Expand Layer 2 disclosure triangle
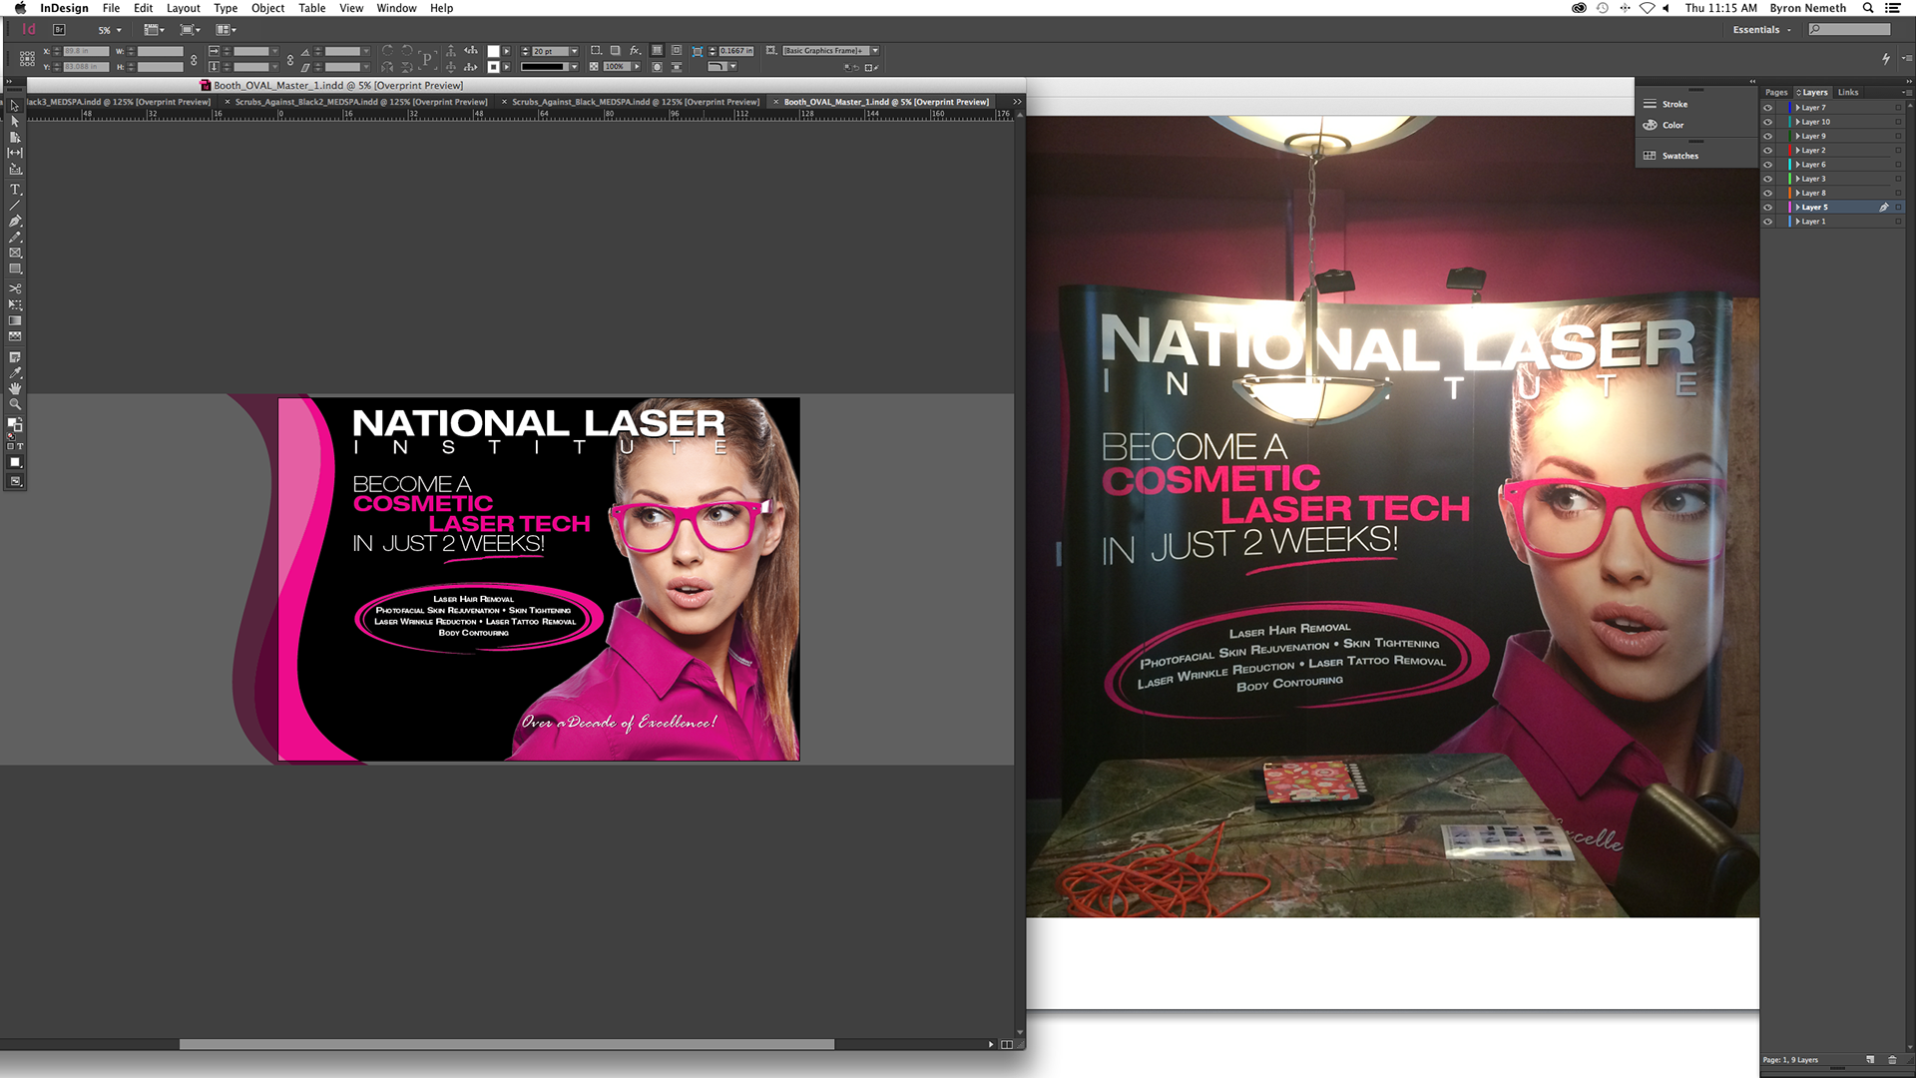Viewport: 1916px width, 1078px height. click(x=1798, y=151)
